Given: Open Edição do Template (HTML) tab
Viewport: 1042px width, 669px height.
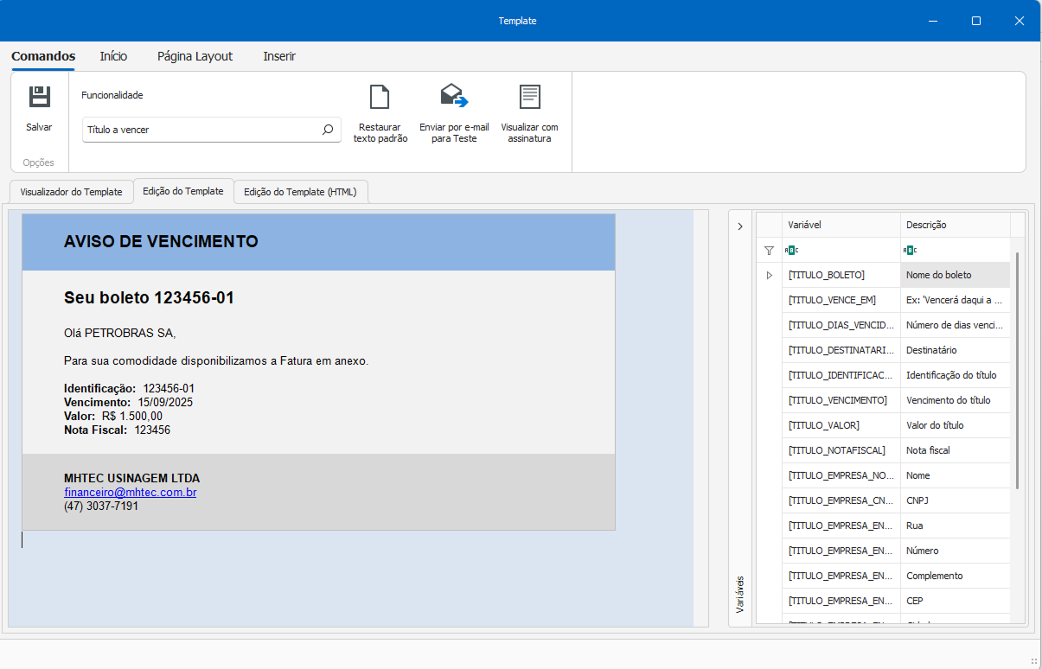Looking at the screenshot, I should (300, 192).
